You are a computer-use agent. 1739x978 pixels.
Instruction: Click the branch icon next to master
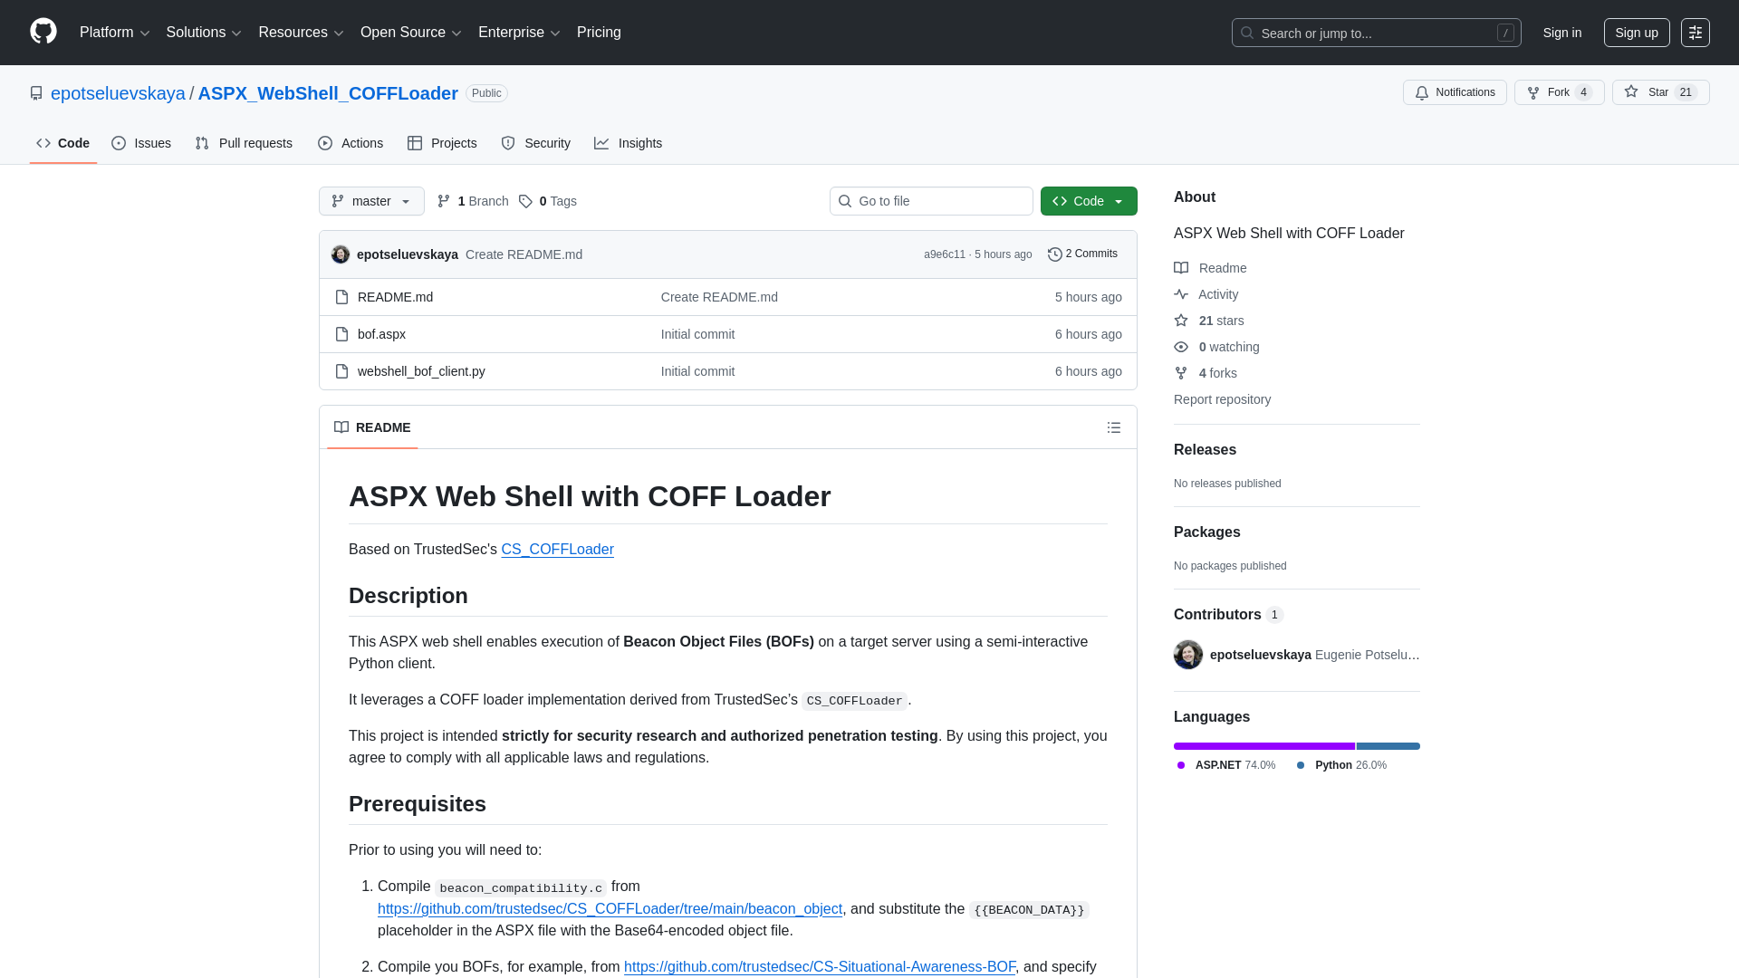pos(339,201)
